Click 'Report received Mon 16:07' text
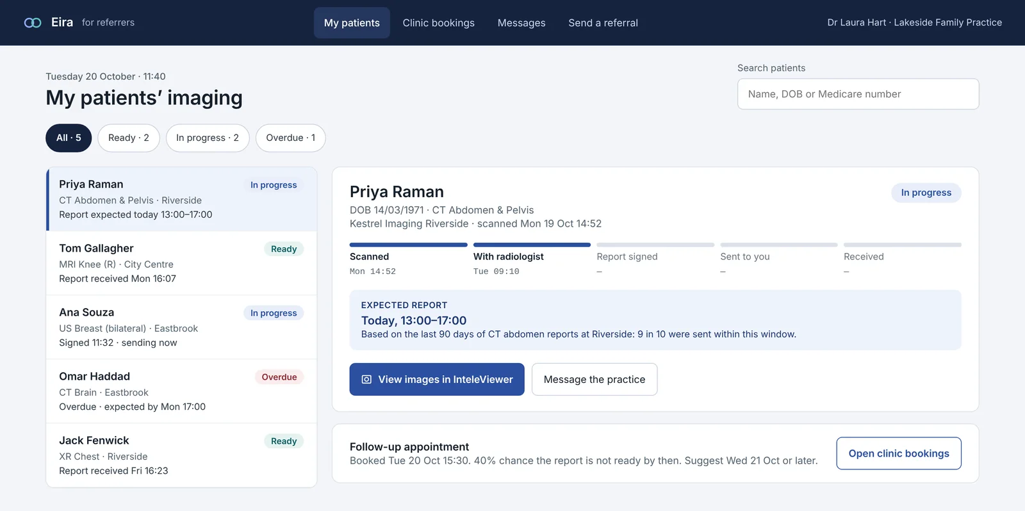The width and height of the screenshot is (1025, 511). pyautogui.click(x=117, y=279)
